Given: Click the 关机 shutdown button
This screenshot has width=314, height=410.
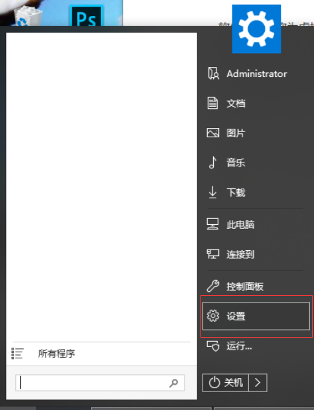Looking at the screenshot, I should (226, 383).
